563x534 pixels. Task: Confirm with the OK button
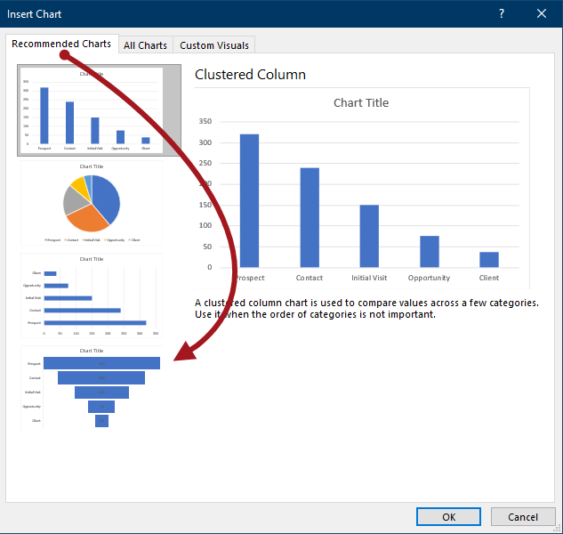click(448, 517)
